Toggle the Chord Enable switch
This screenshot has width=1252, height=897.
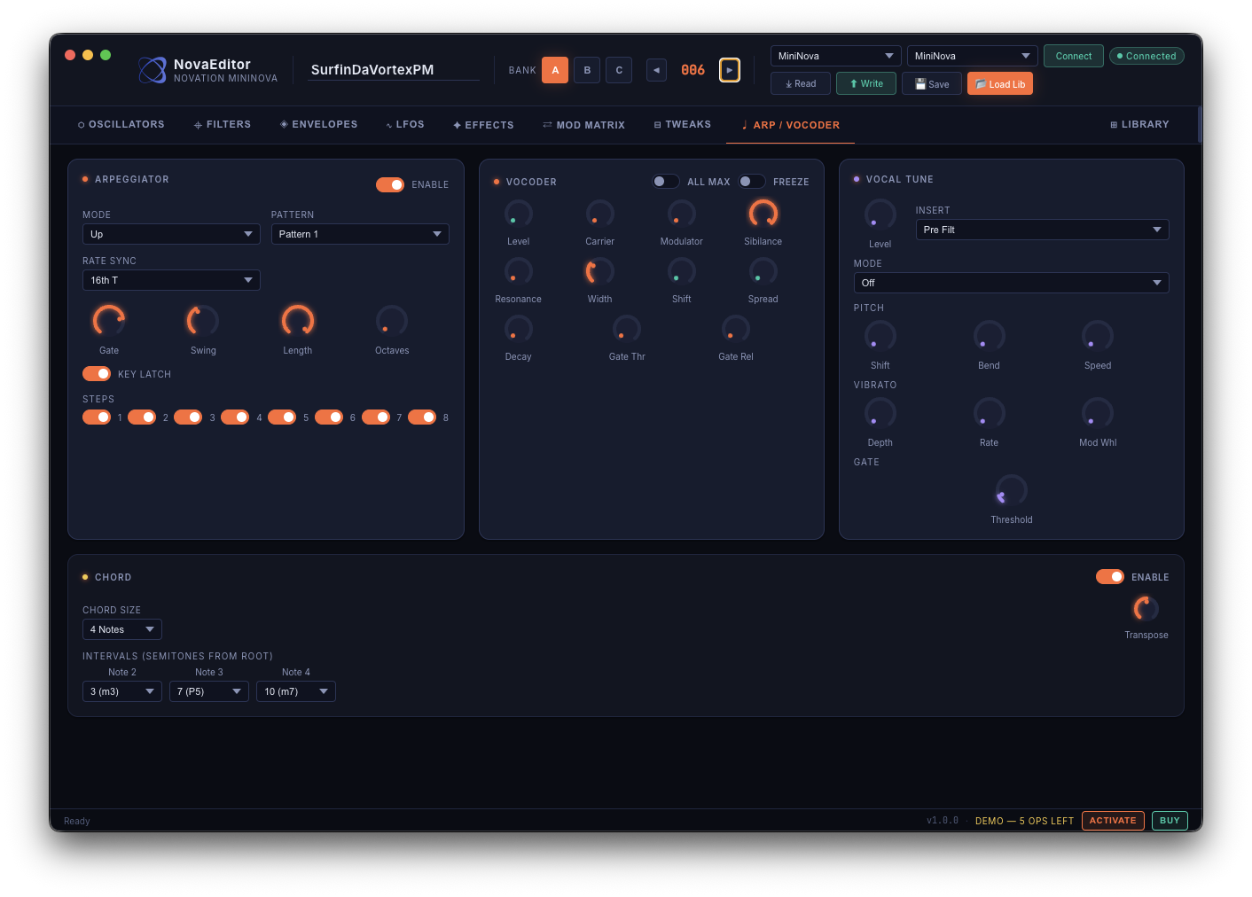click(1110, 577)
